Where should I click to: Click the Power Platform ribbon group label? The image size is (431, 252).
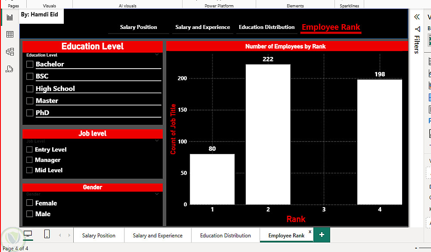coord(219,6)
